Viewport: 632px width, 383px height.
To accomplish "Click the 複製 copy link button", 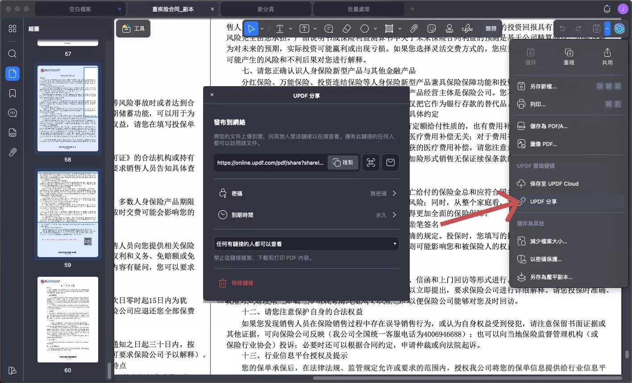I will 343,163.
